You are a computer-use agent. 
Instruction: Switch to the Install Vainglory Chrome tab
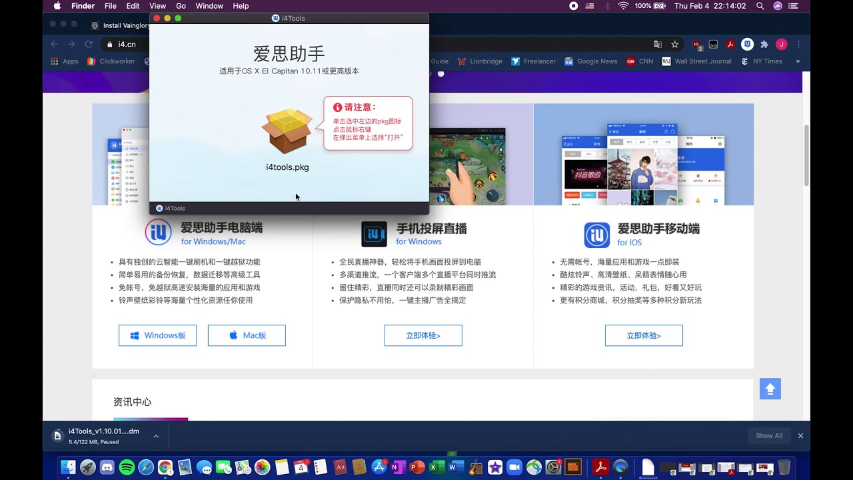coord(119,25)
